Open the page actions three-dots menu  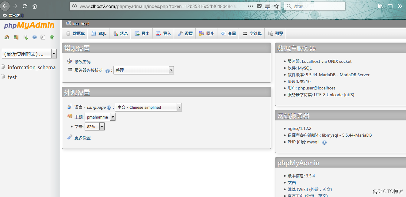tap(251, 6)
